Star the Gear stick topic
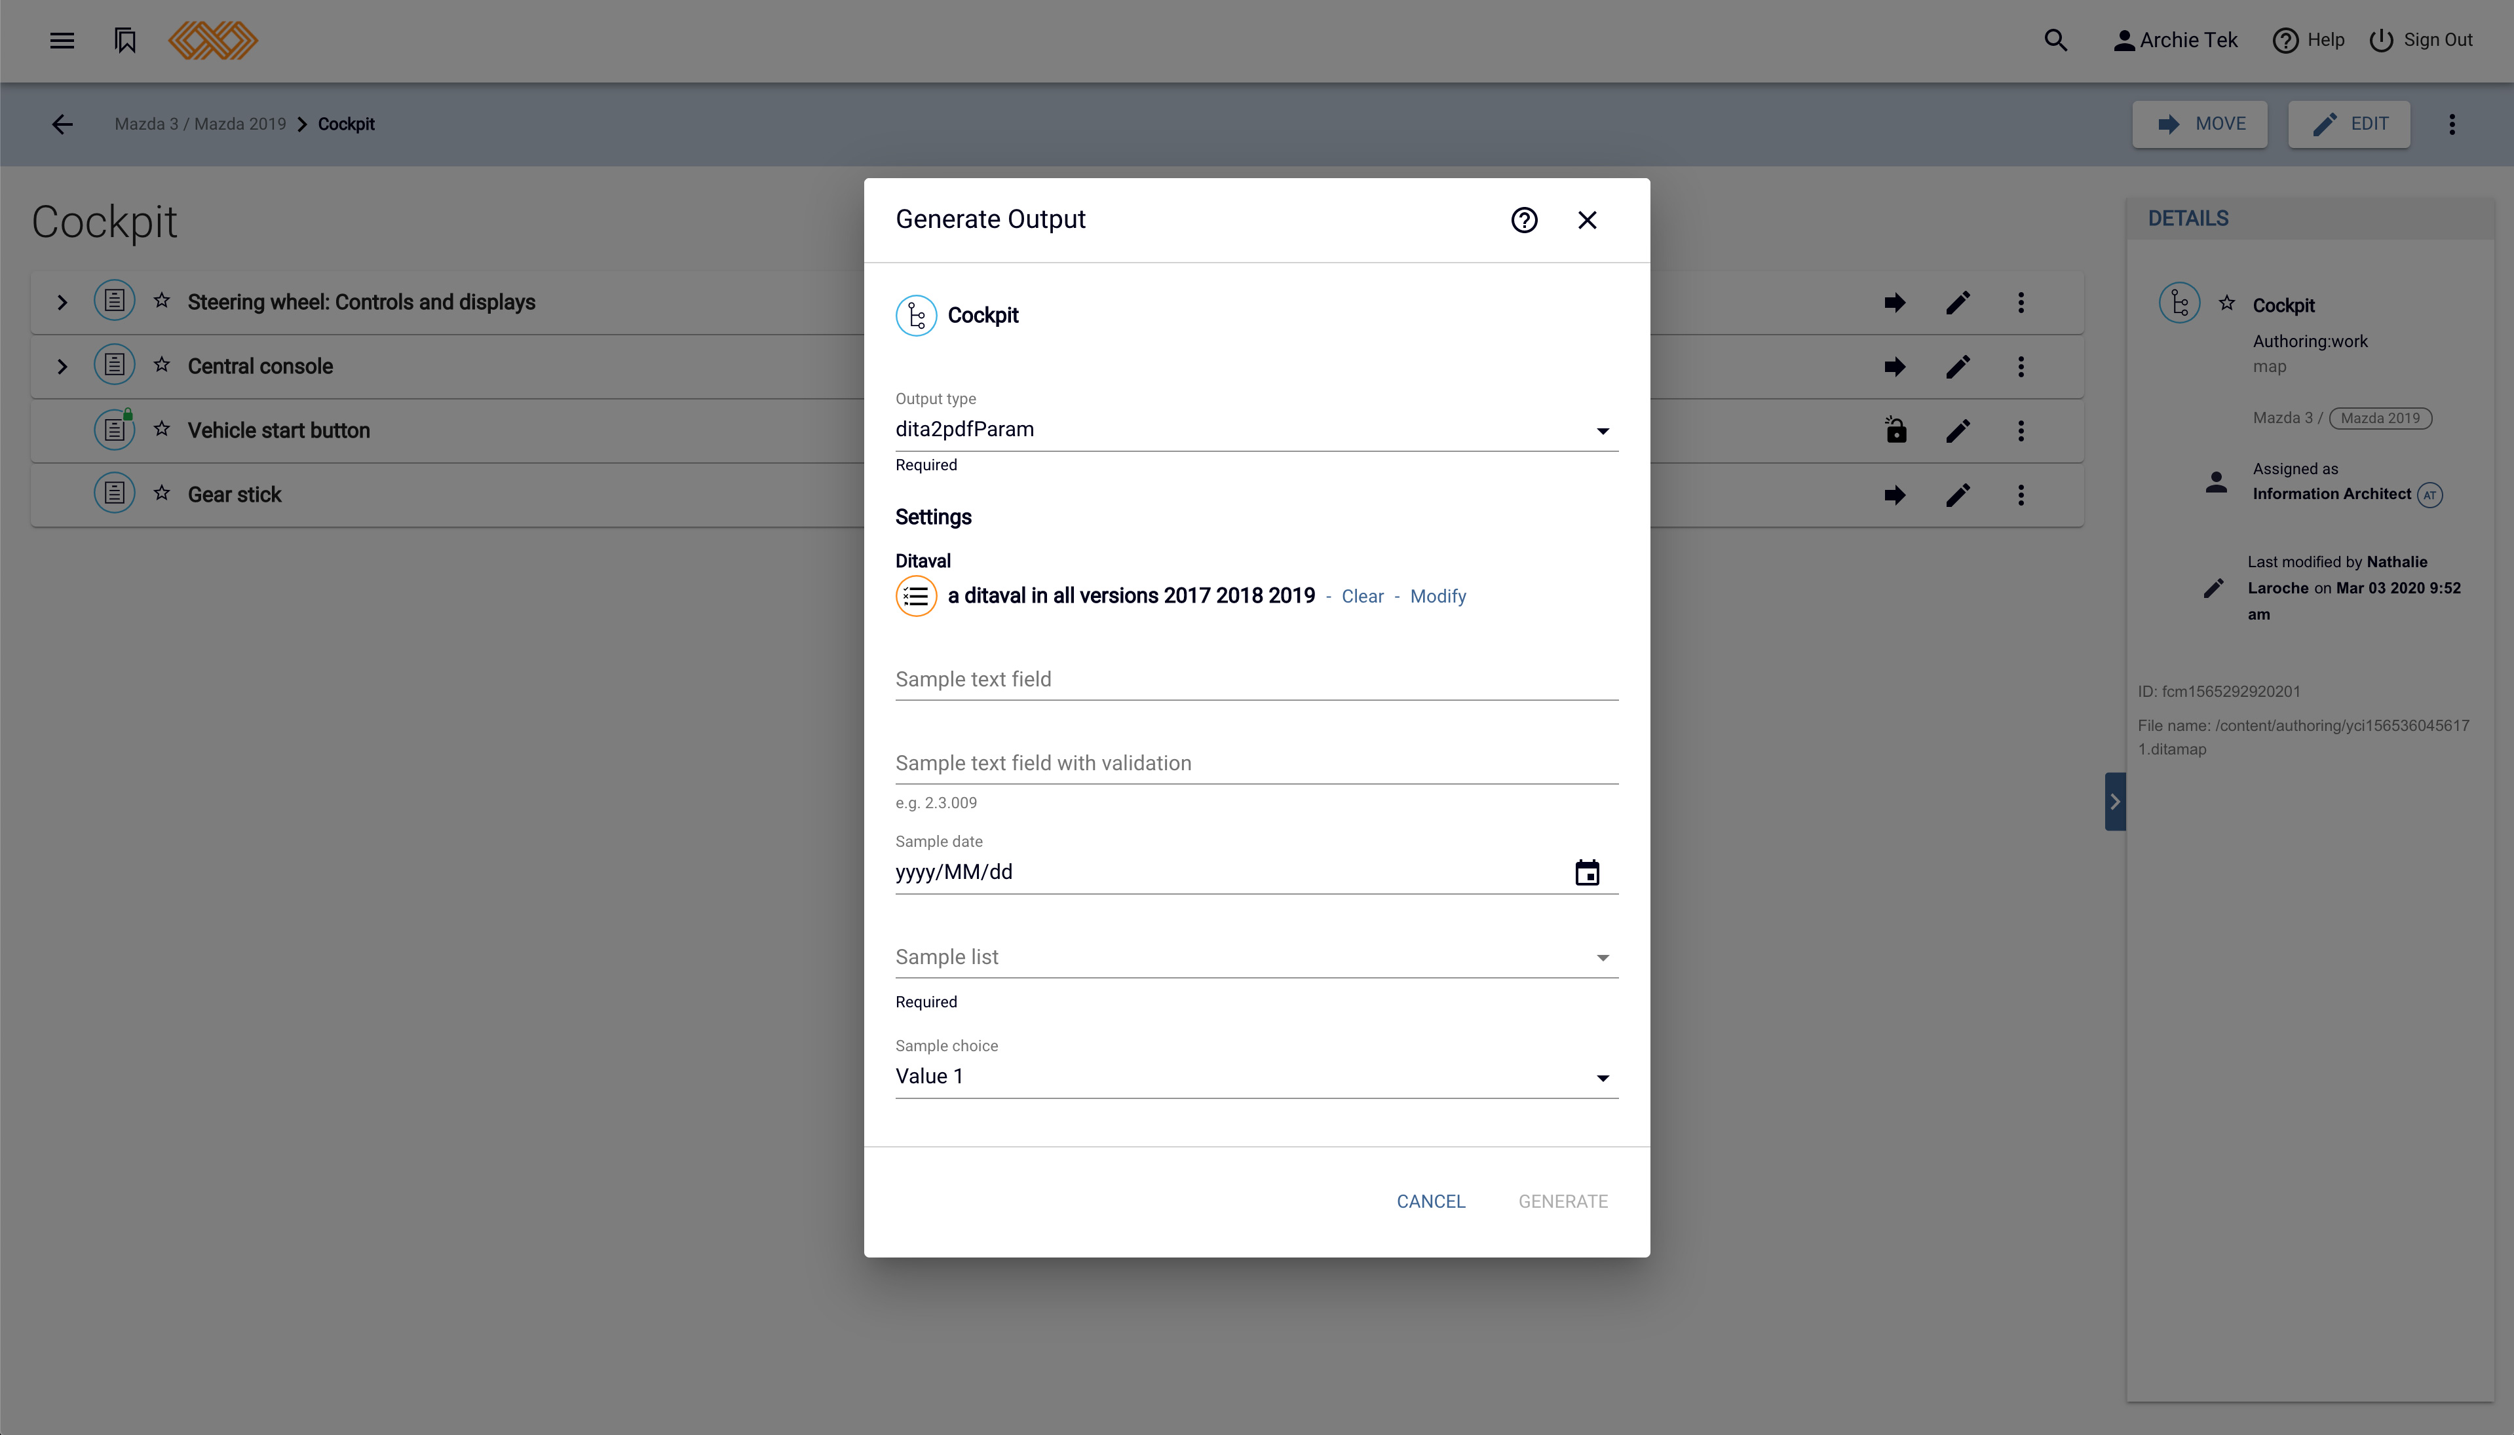Image resolution: width=2514 pixels, height=1435 pixels. 162,493
